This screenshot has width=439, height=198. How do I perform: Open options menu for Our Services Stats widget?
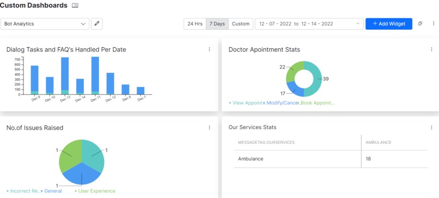click(x=431, y=127)
